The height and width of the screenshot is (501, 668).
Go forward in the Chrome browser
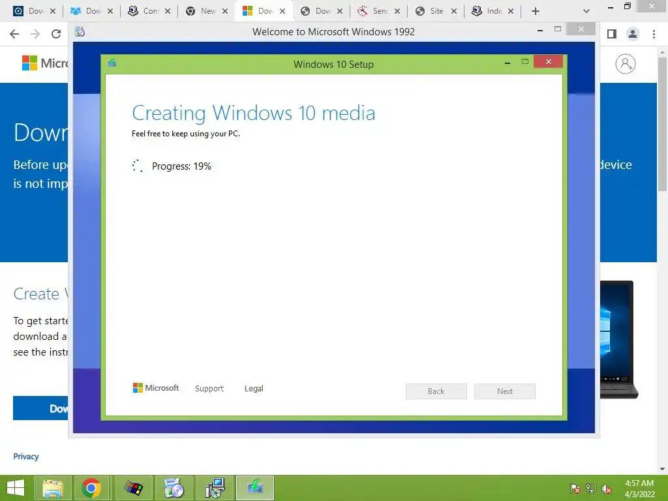[35, 34]
